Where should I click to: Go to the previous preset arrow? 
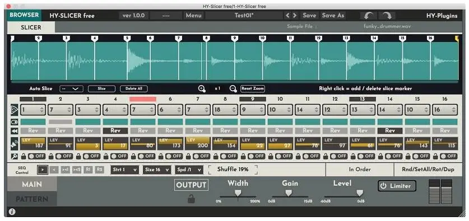287,16
